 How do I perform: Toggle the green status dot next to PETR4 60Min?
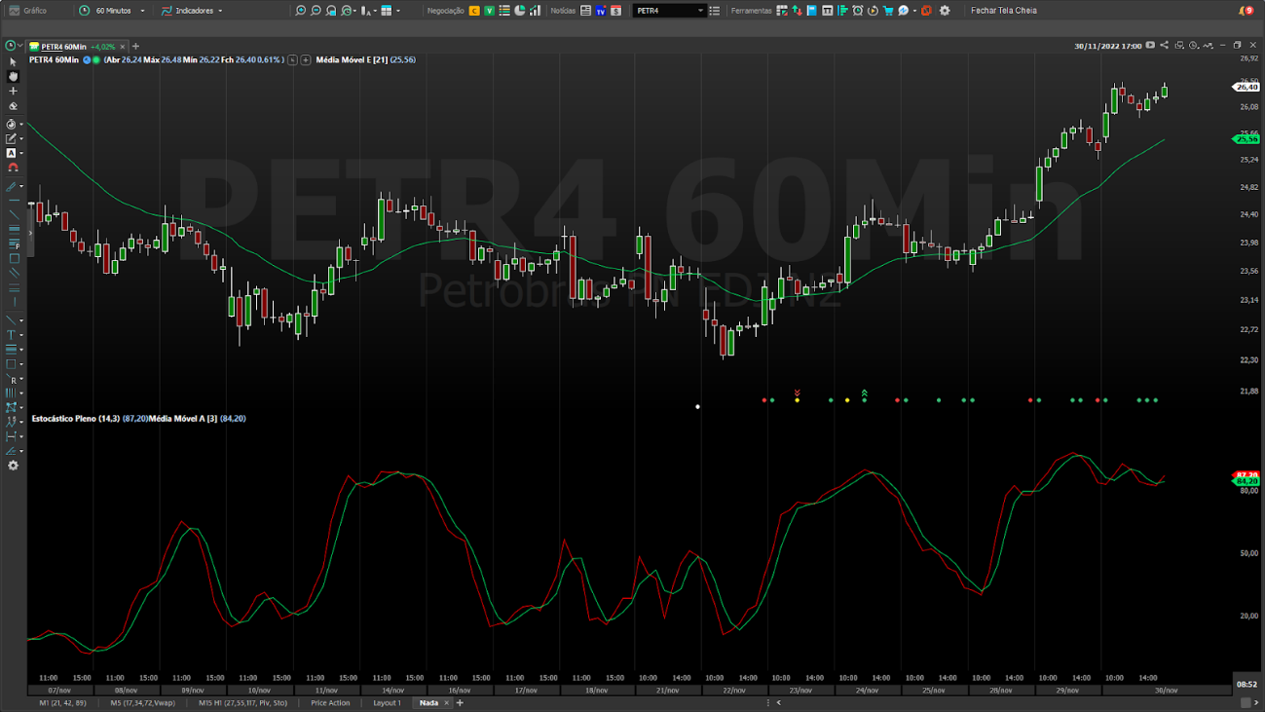tap(96, 59)
